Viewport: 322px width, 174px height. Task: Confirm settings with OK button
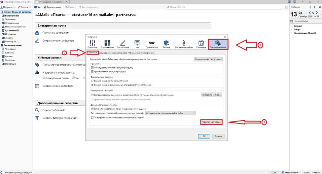[x=204, y=136]
